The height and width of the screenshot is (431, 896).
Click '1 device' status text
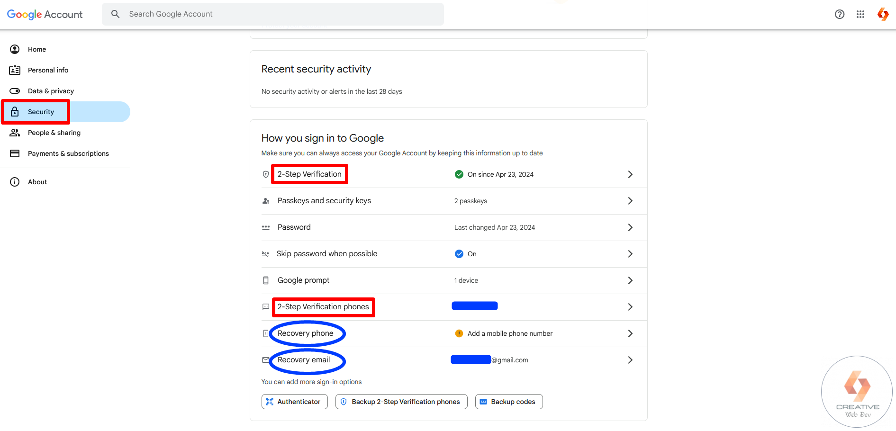[466, 280]
